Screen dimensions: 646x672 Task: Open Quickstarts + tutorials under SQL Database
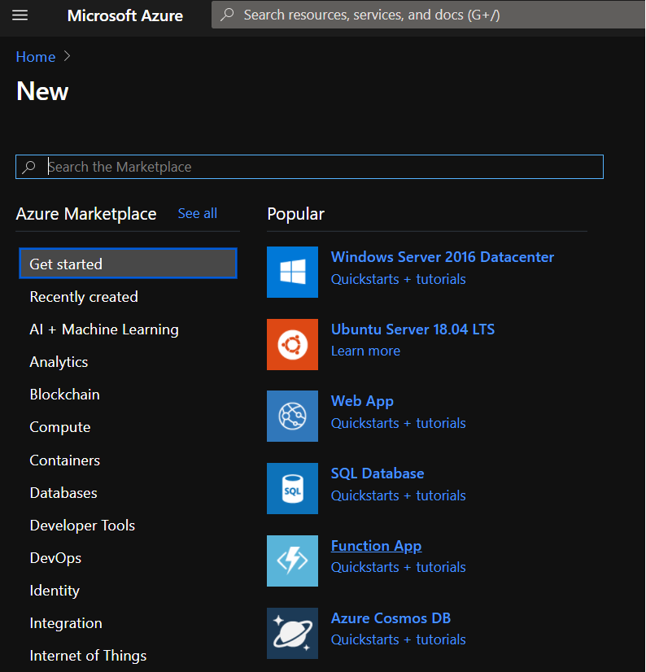398,495
